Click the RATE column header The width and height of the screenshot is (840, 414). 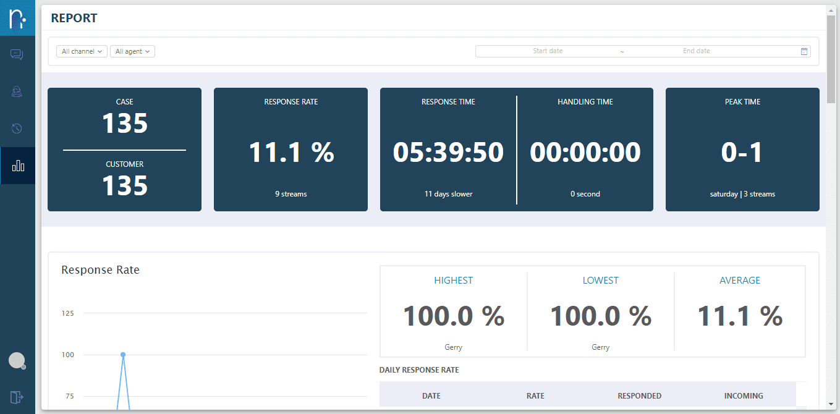535,396
